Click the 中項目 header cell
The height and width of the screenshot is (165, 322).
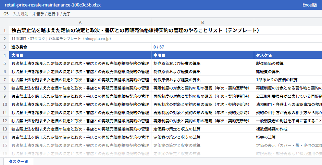(x=202, y=55)
